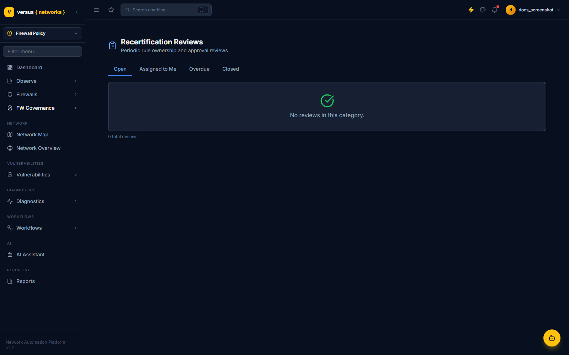
Task: Click the Network Map icon in sidebar
Action: point(10,135)
